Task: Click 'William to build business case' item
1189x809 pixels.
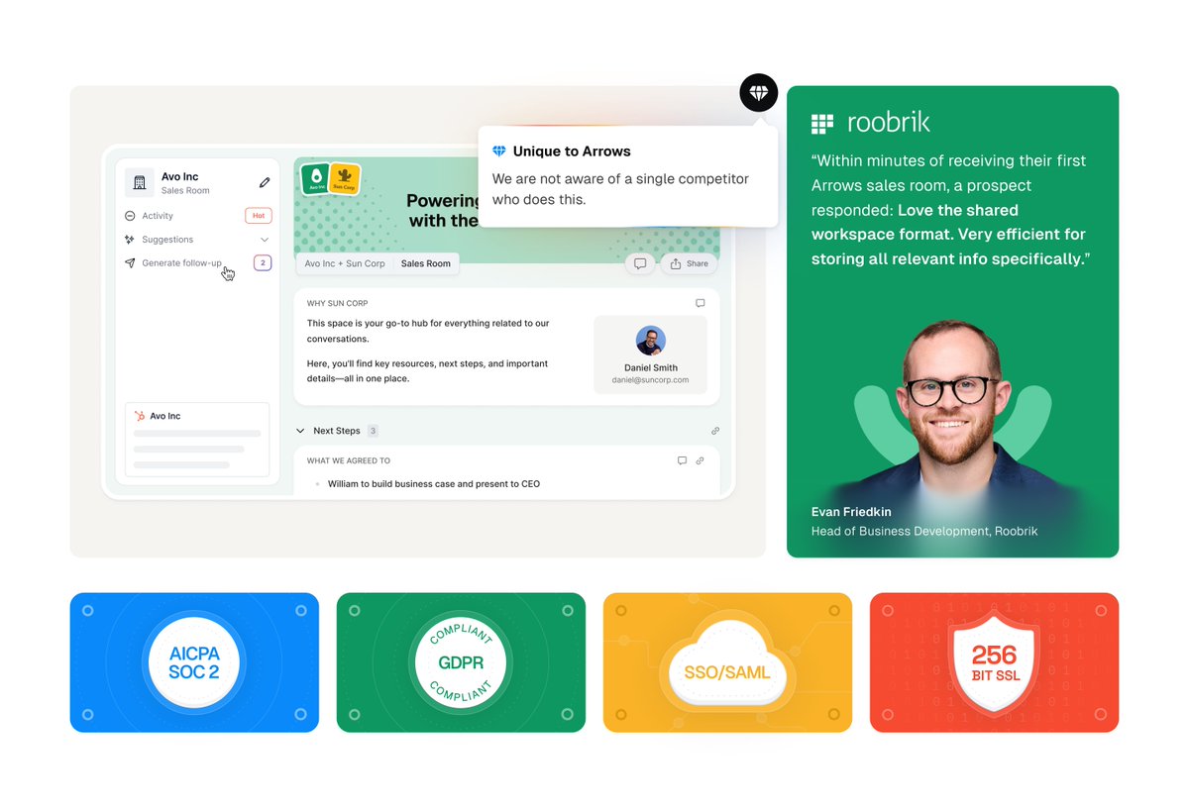Action: [x=434, y=484]
